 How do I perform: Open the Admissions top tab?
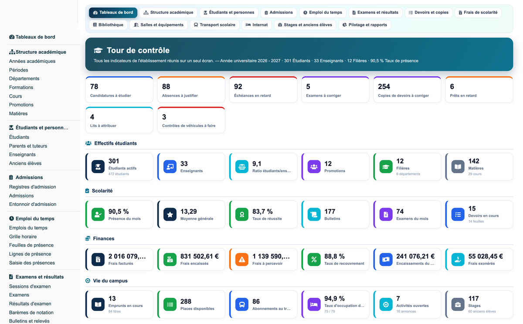click(279, 13)
